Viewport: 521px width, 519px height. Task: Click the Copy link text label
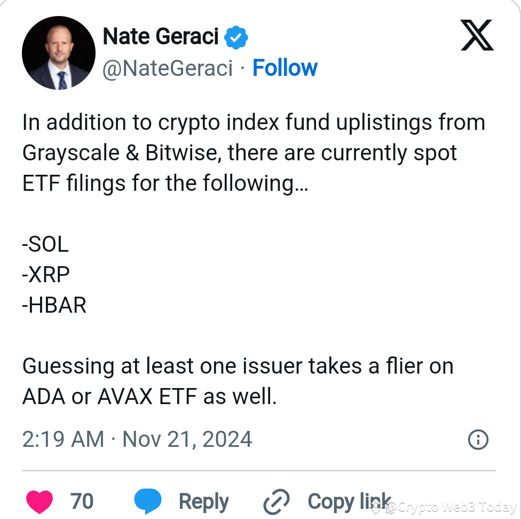(x=350, y=501)
